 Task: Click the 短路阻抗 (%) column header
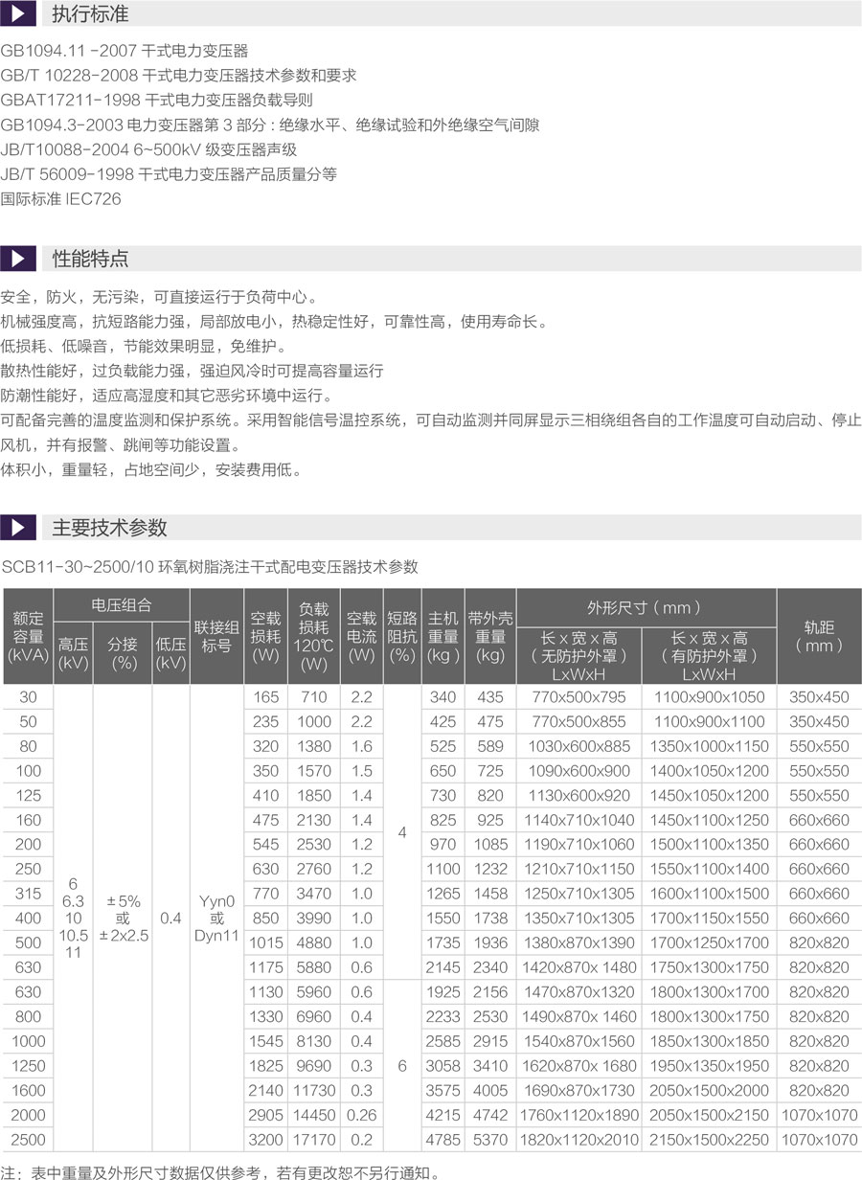pyautogui.click(x=402, y=636)
